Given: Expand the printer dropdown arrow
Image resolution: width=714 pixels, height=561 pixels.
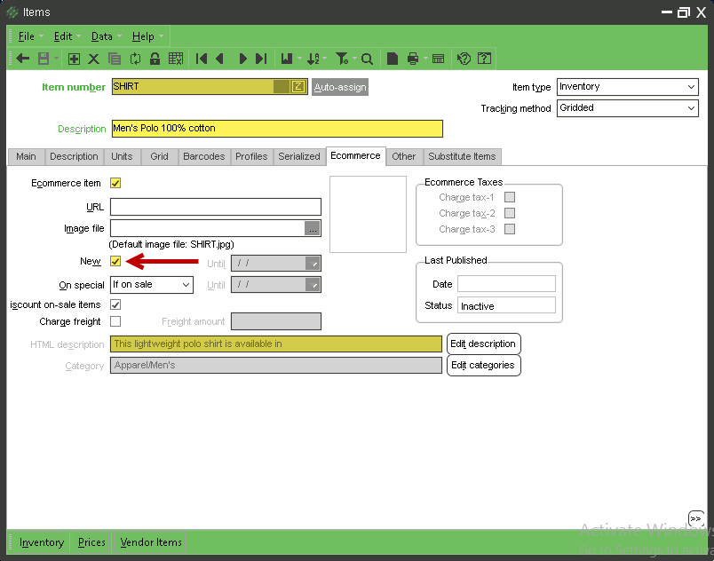Looking at the screenshot, I should (x=425, y=59).
